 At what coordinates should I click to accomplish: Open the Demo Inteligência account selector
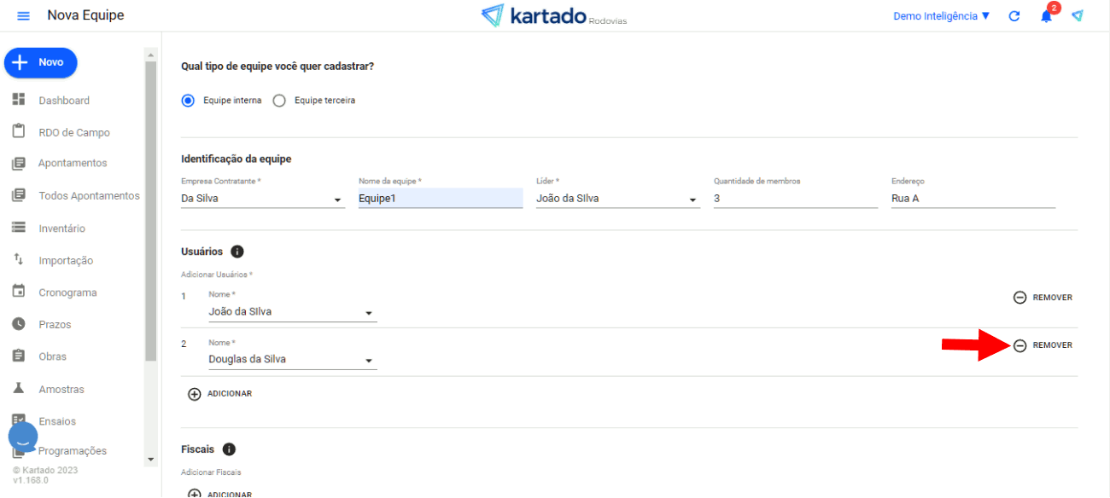pyautogui.click(x=941, y=16)
